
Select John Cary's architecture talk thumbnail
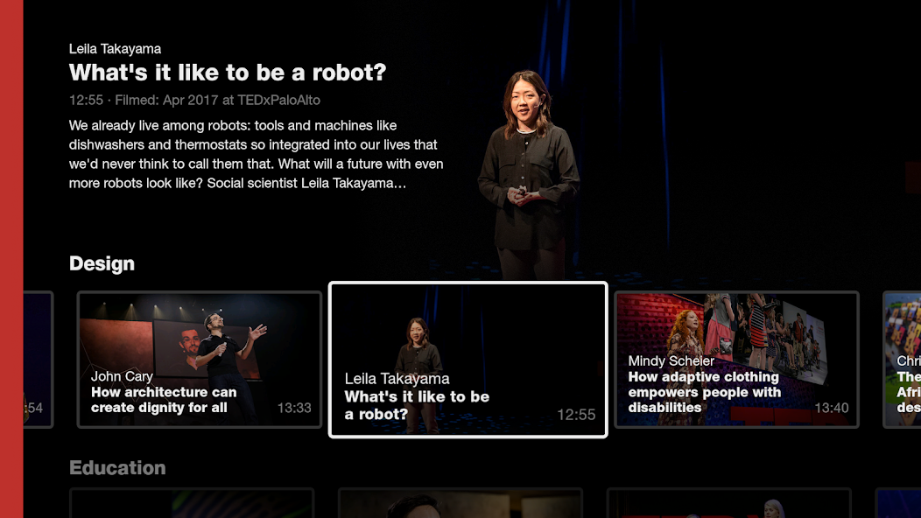tap(199, 359)
